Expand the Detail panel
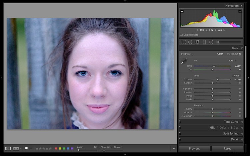 242,139
